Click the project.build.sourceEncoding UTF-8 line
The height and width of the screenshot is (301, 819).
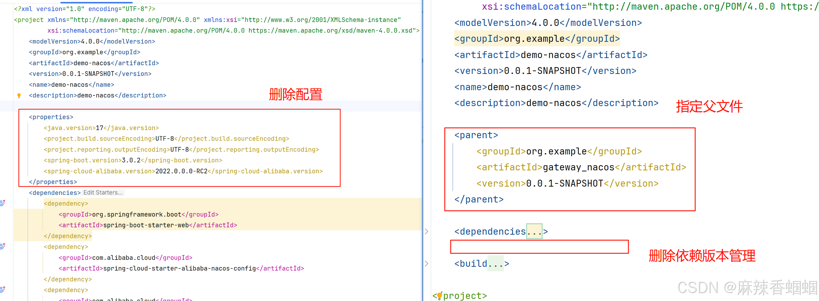pyautogui.click(x=166, y=139)
